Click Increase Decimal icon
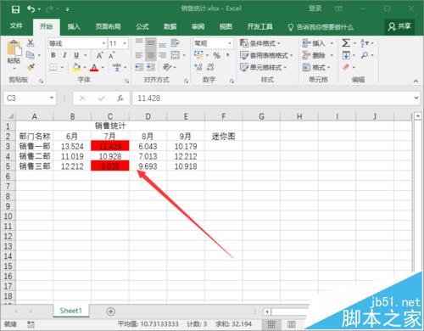 198,67
